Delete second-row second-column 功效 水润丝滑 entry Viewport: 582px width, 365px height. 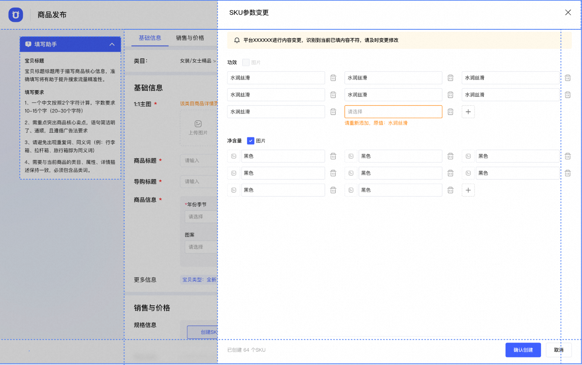[x=450, y=95]
